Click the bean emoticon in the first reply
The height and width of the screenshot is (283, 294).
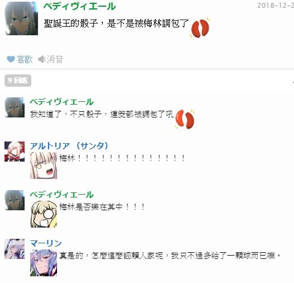click(x=185, y=119)
